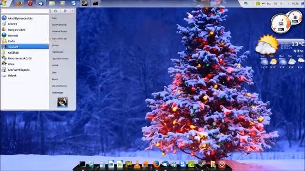Launch LibreOffice Calc from the dock
Viewport: 305px width, 171px height.
pyautogui.click(x=120, y=164)
